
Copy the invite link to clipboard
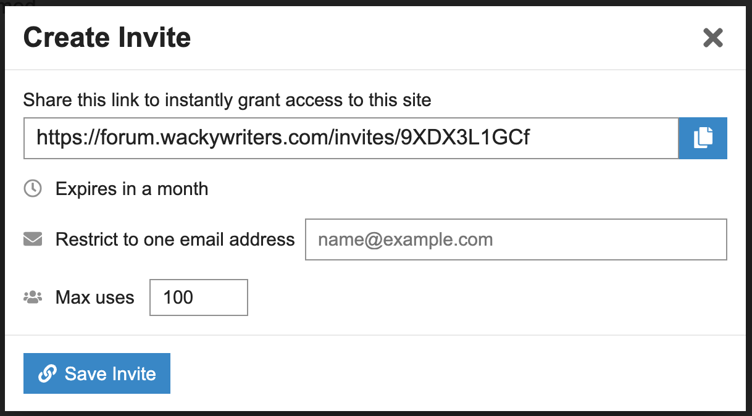click(x=703, y=138)
